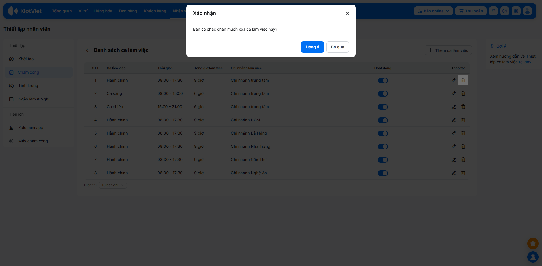Open Tổng quan menu
The width and height of the screenshot is (542, 266).
[62, 11]
